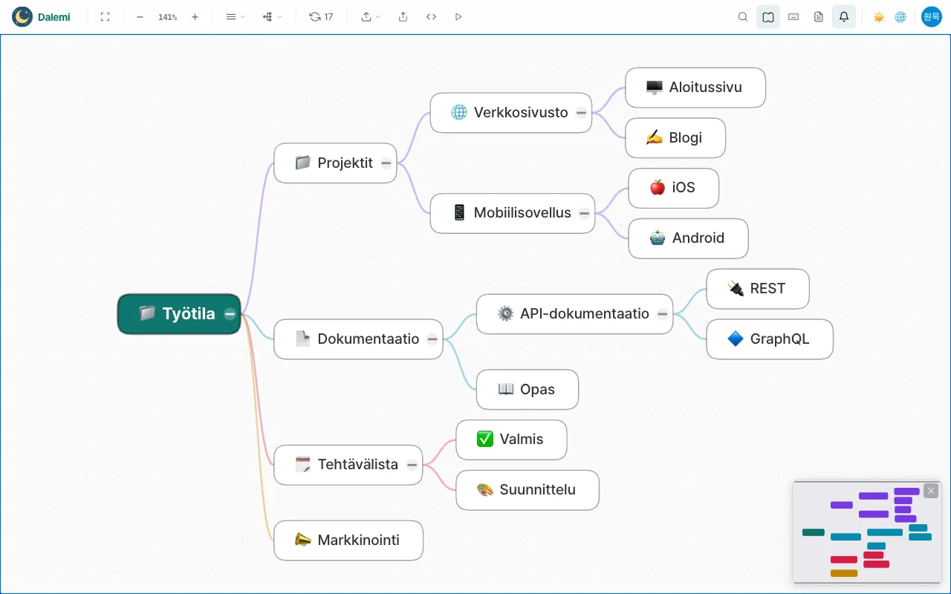Collapse the Työtila root node
The height and width of the screenshot is (594, 951).
[230, 314]
